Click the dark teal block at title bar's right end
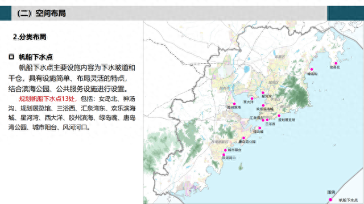The image size is (364, 204). pos(345,13)
